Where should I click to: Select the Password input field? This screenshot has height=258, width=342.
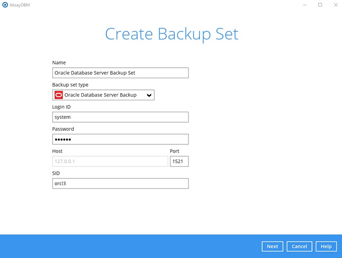120,139
